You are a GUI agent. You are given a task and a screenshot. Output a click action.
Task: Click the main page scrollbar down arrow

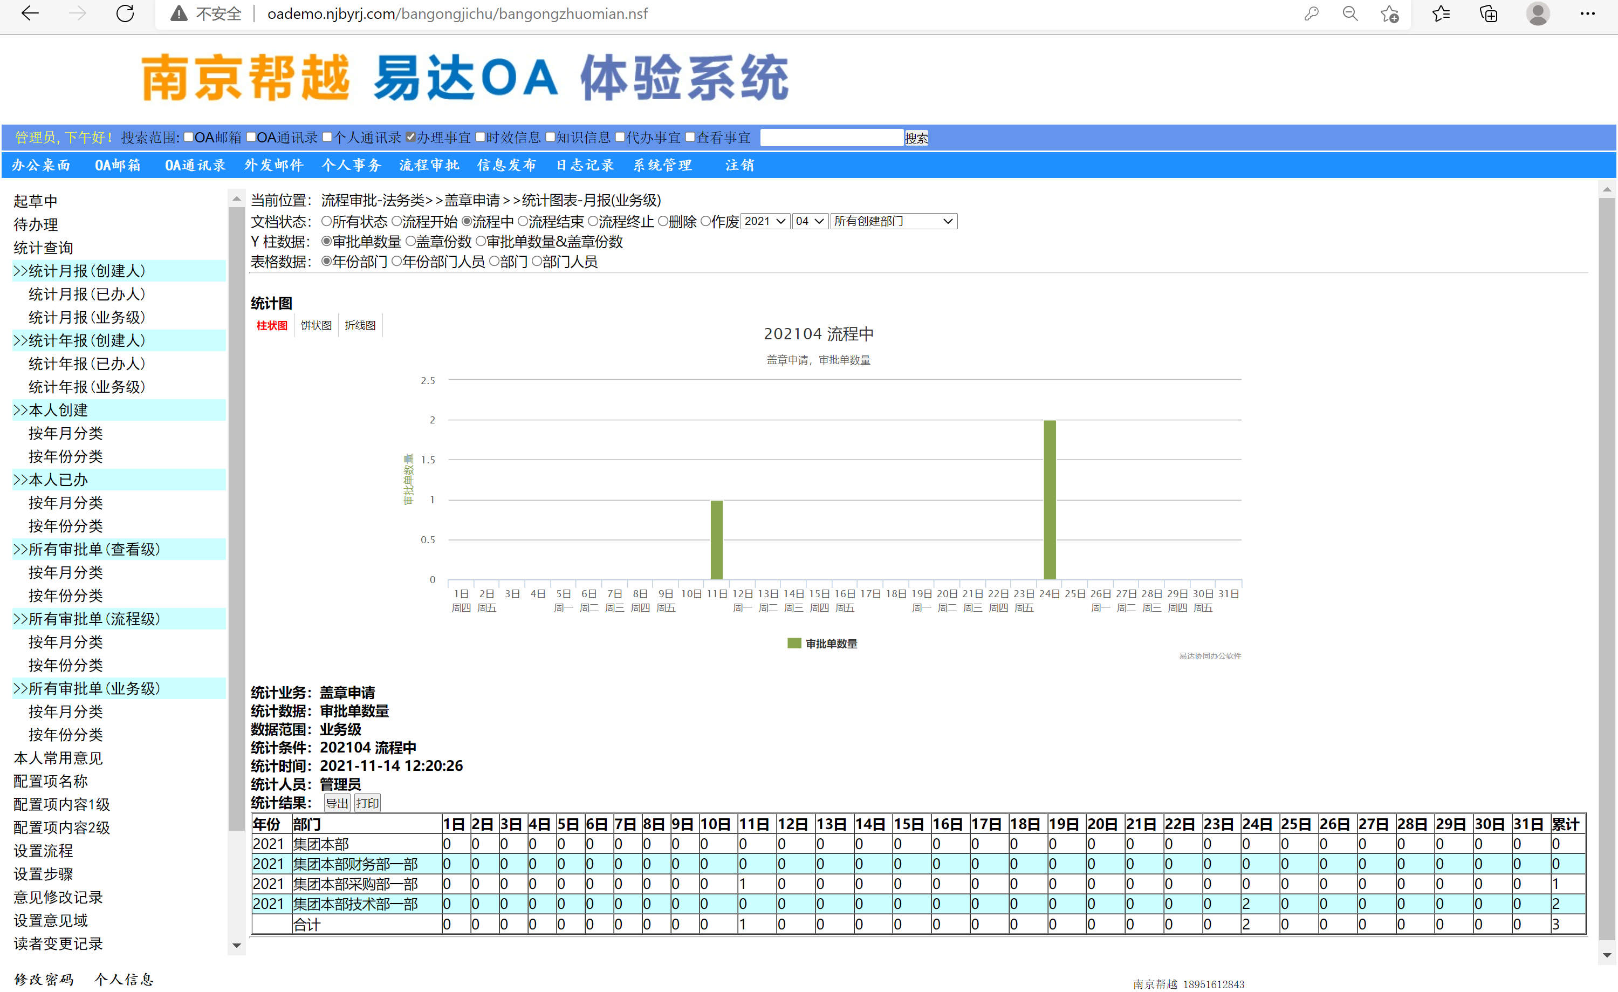1606,956
